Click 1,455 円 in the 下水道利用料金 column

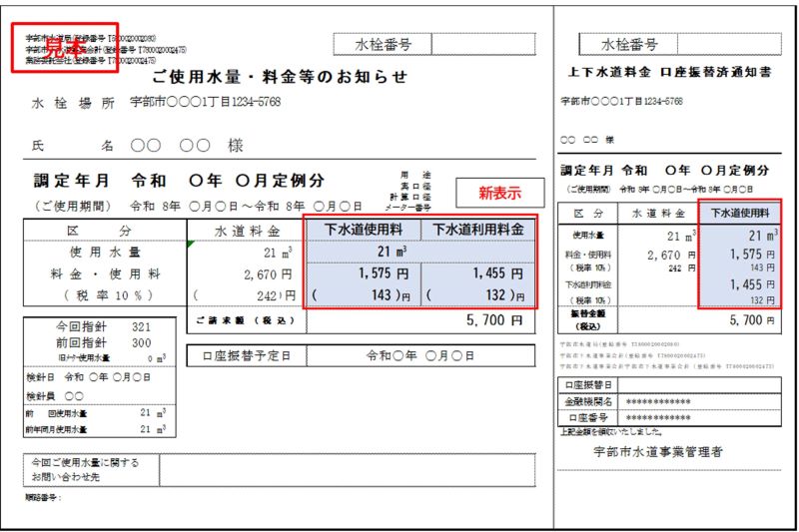(x=497, y=273)
